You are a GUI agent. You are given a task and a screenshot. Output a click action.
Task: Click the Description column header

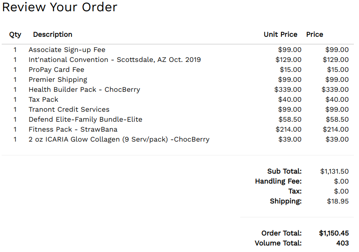pyautogui.click(x=52, y=34)
